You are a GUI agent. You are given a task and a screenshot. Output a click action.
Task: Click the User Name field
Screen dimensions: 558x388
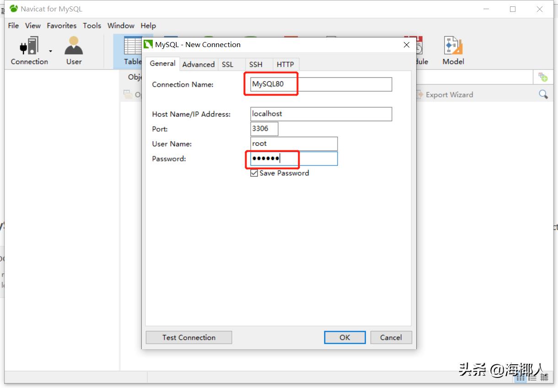tap(294, 144)
